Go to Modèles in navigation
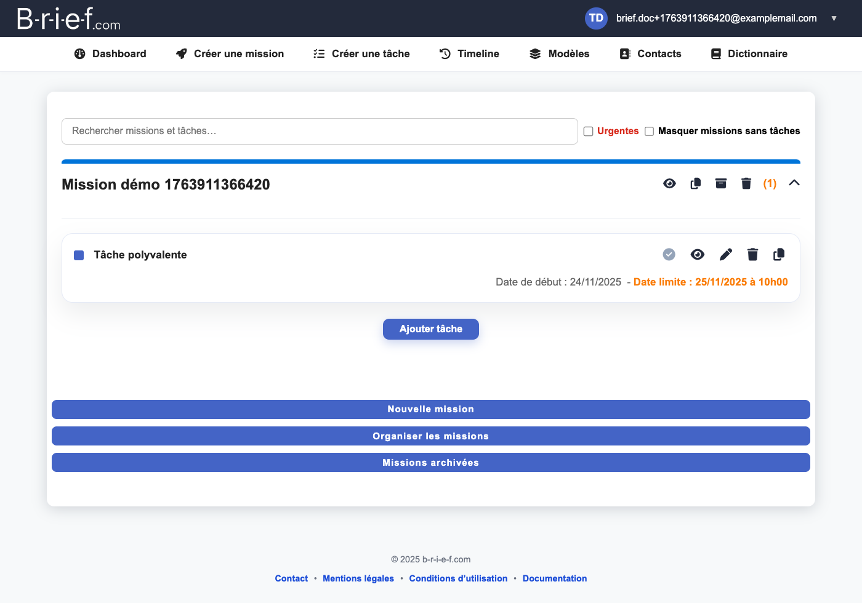The height and width of the screenshot is (603, 862). (x=559, y=54)
